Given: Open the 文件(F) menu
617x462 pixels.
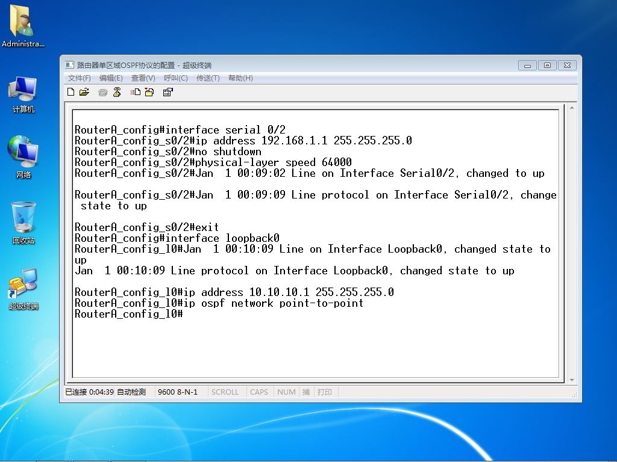Looking at the screenshot, I should point(79,78).
